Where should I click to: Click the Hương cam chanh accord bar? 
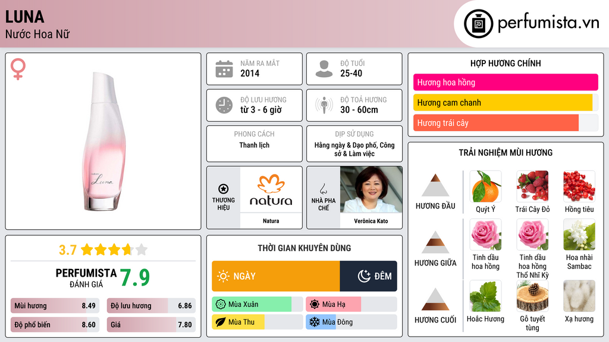coord(506,103)
